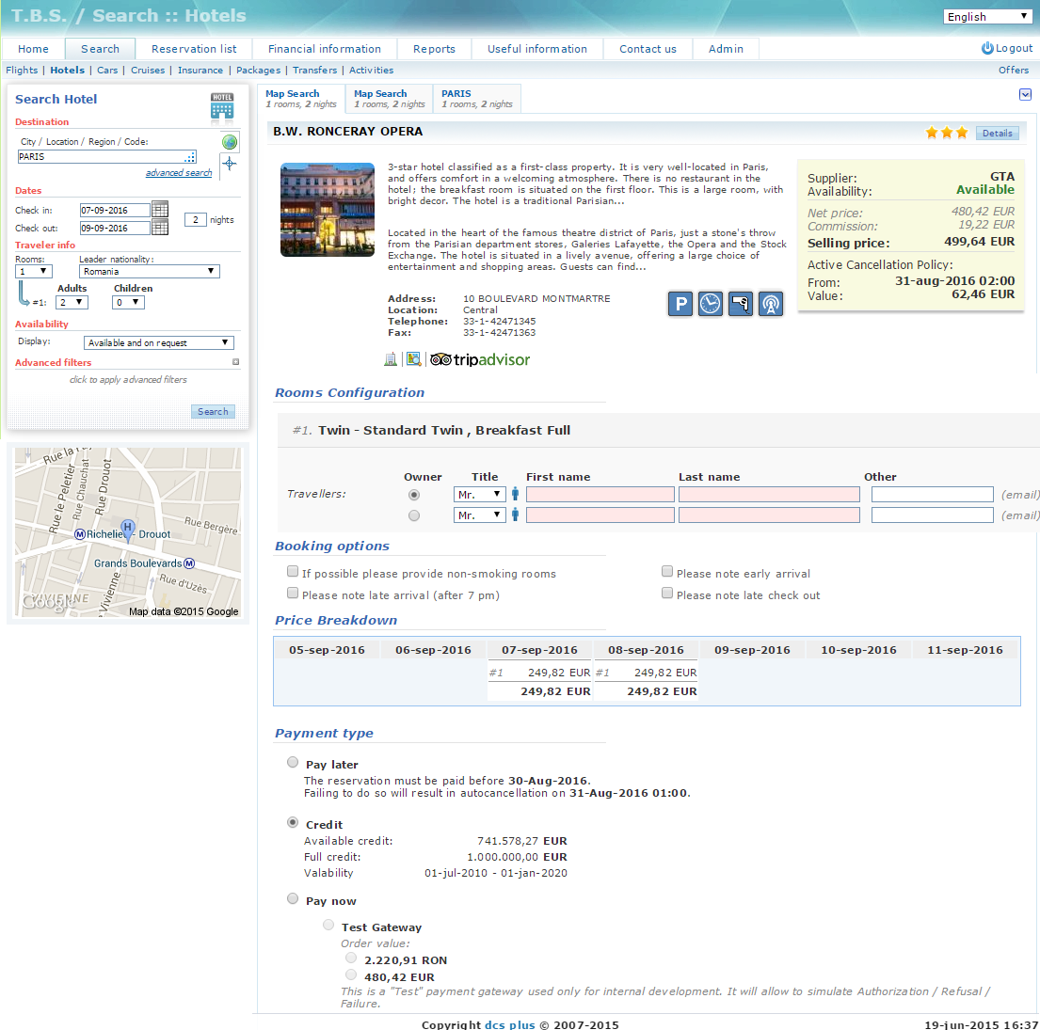Open the English language selector
This screenshot has width=1040, height=1030.
click(x=987, y=17)
